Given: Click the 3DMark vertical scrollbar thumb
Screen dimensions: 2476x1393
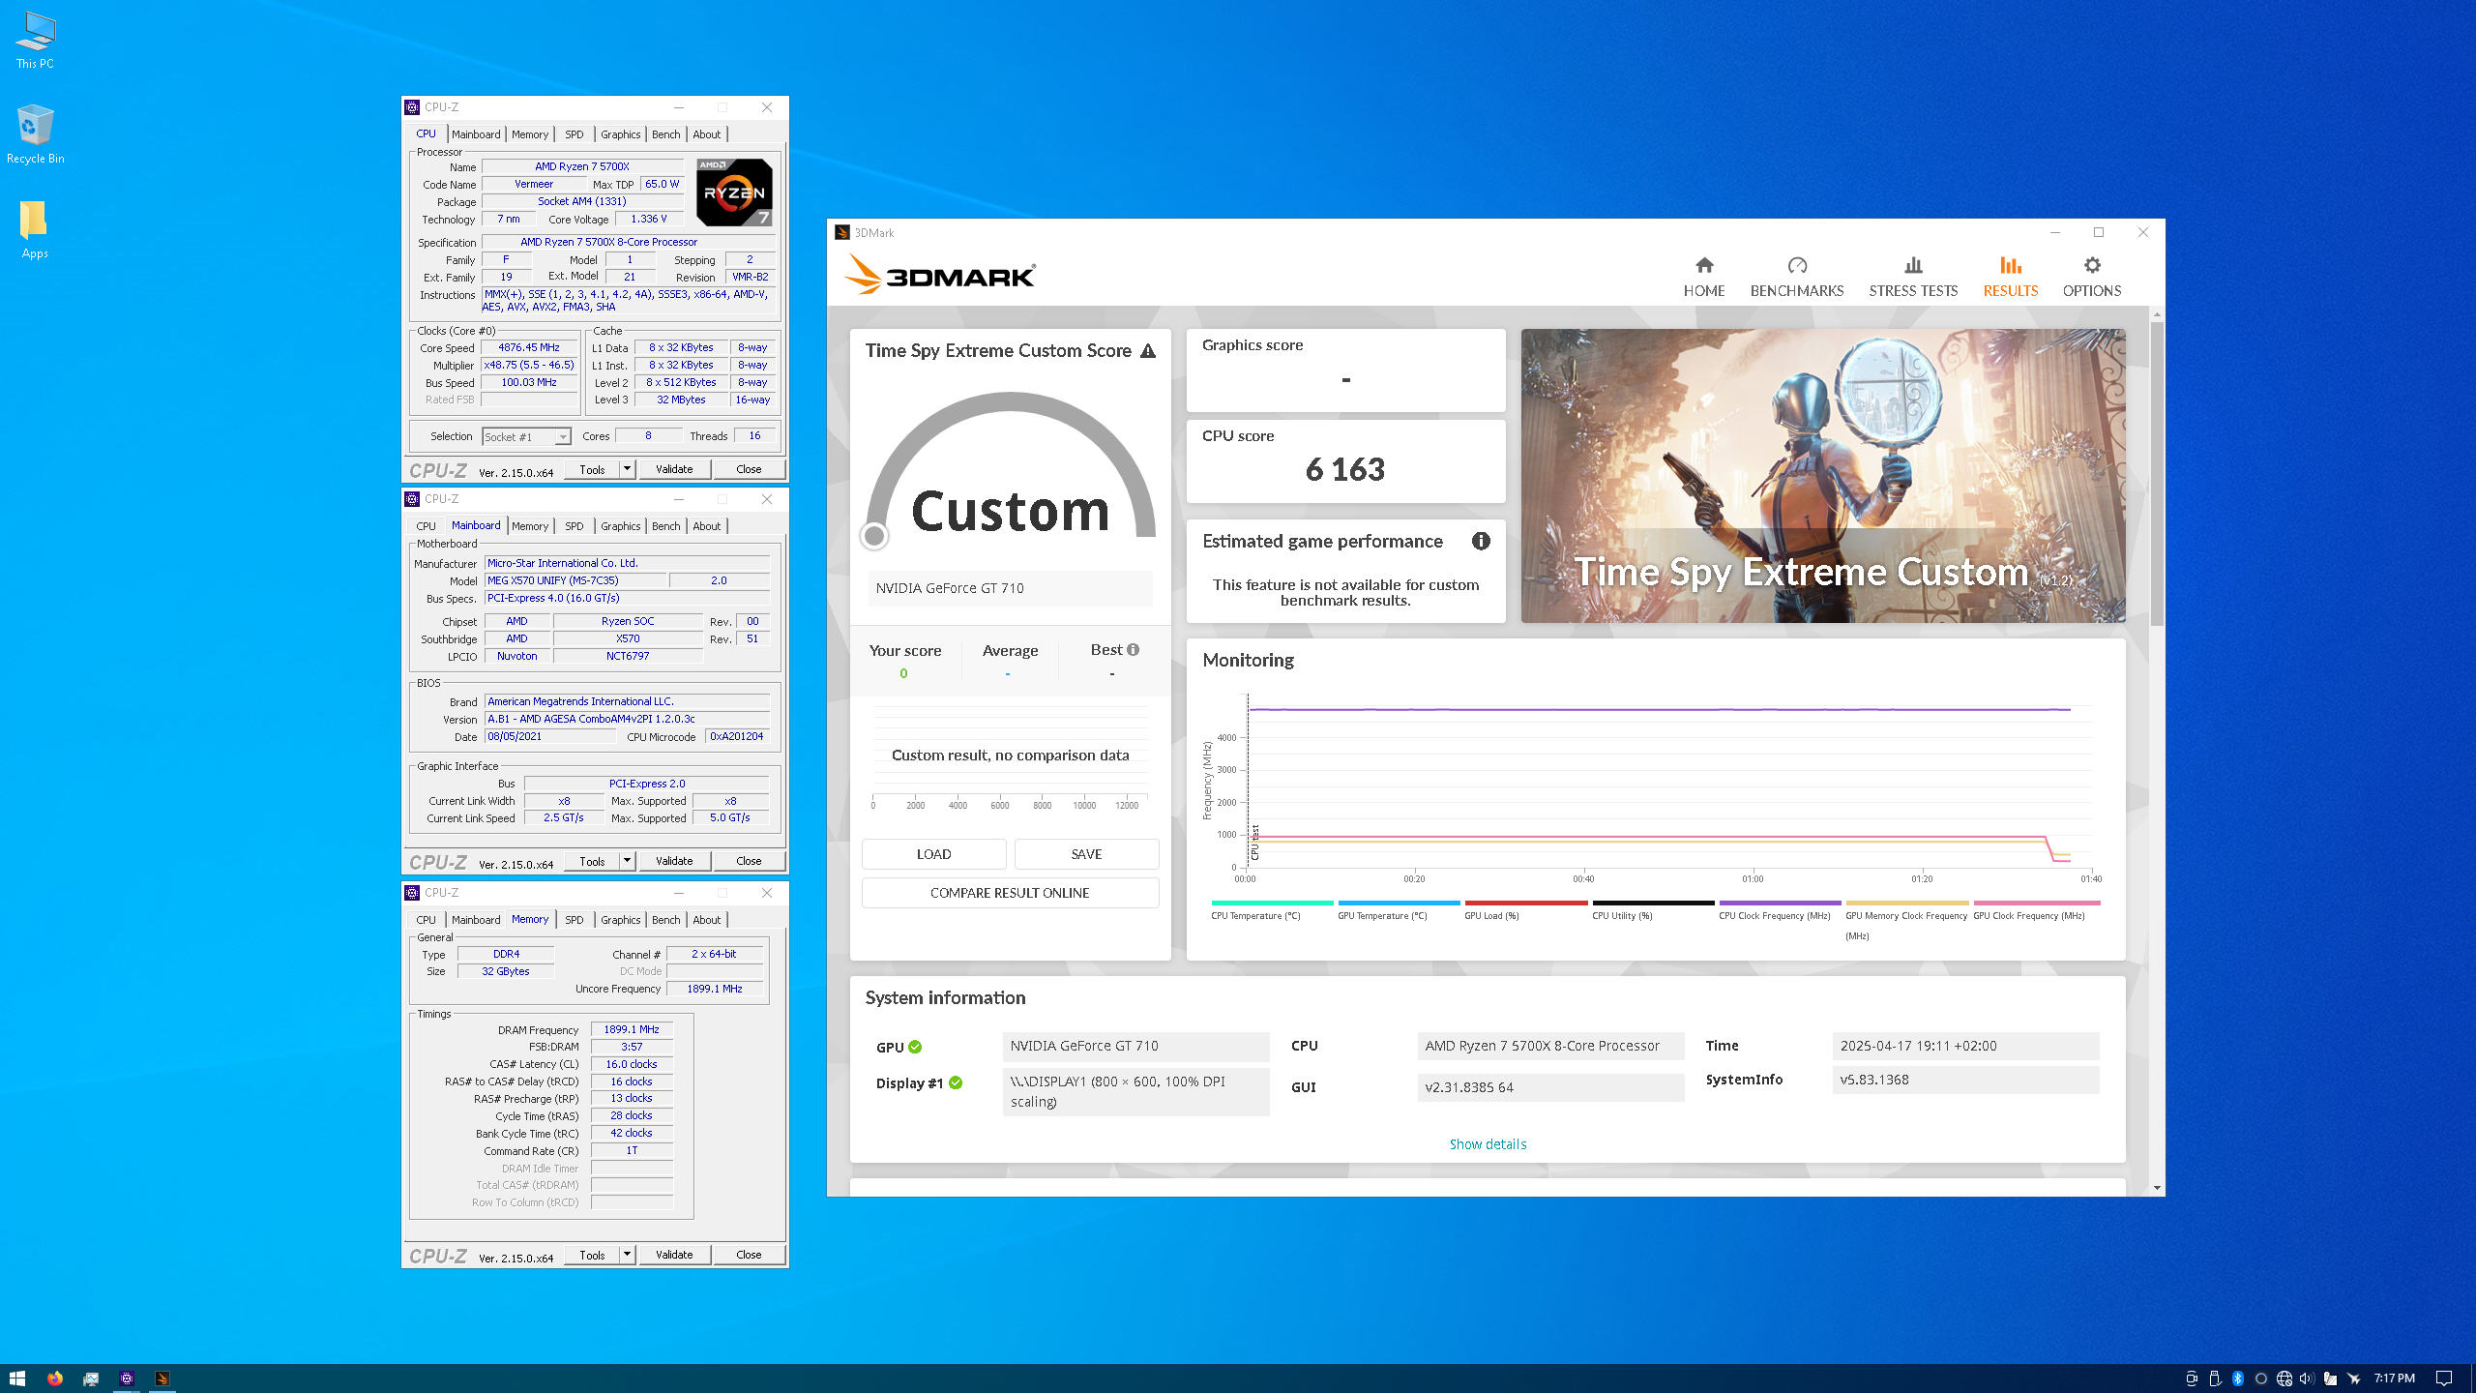Looking at the screenshot, I should pyautogui.click(x=2157, y=474).
